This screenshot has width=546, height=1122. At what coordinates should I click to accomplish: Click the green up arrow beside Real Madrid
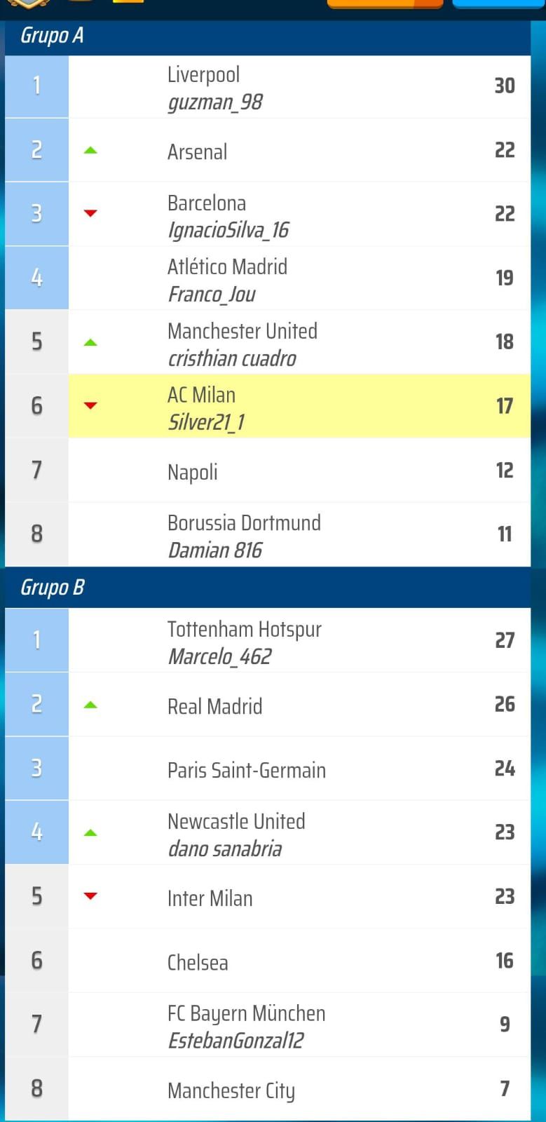click(90, 705)
